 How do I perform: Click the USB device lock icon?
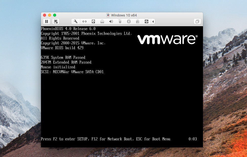pyautogui.click(x=137, y=21)
